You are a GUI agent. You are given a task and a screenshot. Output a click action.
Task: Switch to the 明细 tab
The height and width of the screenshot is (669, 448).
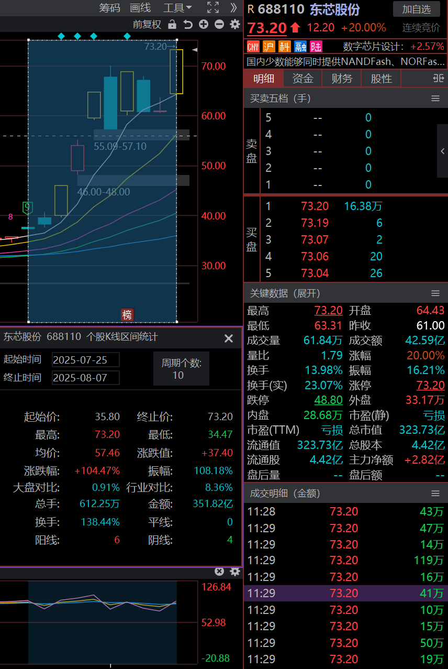[x=264, y=79]
